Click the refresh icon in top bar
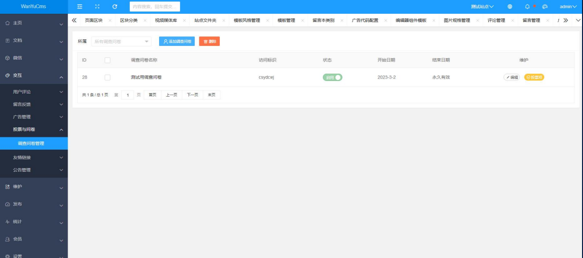 [115, 7]
